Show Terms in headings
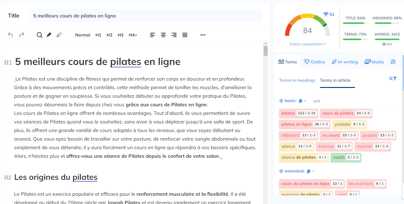The width and height of the screenshot is (404, 204). [x=297, y=80]
